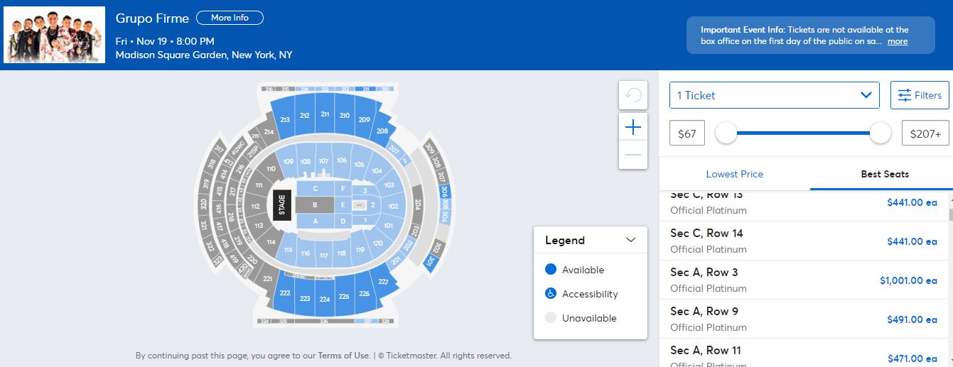This screenshot has height=367, width=953.
Task: Switch to the Lowest Price tab
Action: [x=734, y=174]
